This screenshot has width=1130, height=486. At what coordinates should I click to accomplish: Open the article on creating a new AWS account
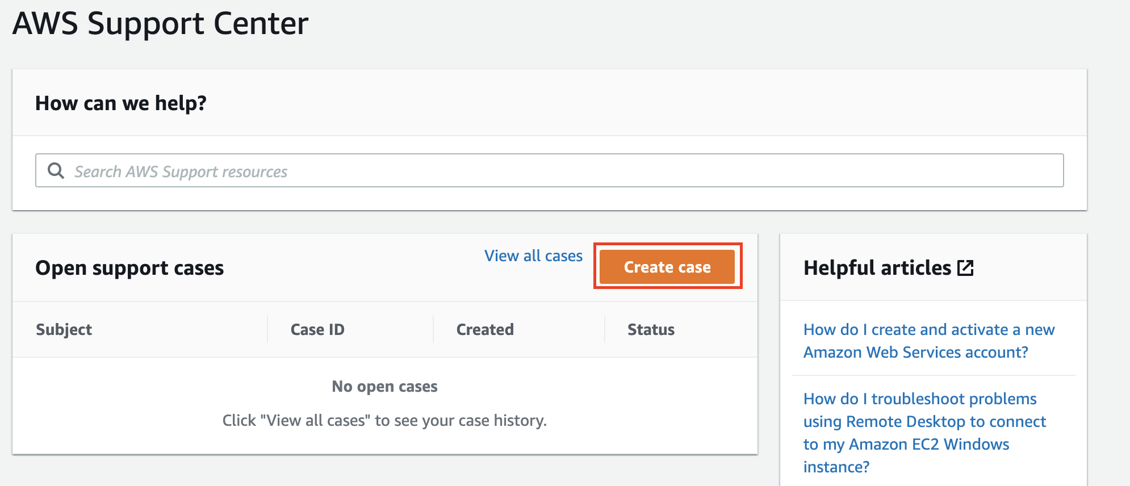pyautogui.click(x=928, y=341)
